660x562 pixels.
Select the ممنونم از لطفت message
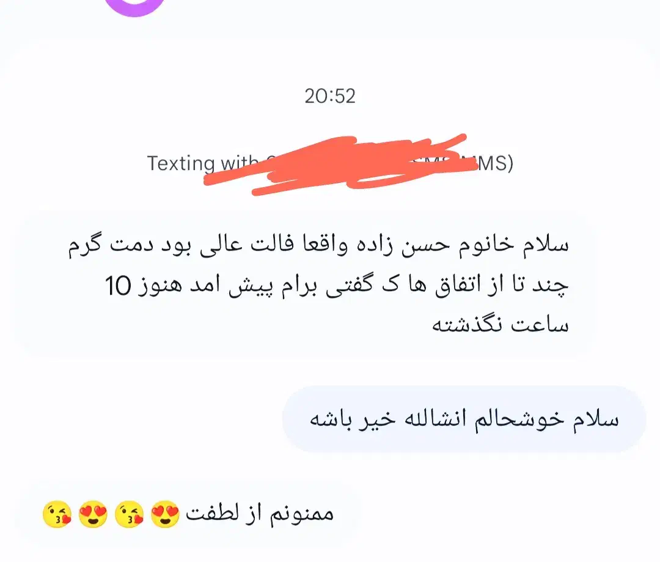coord(189,515)
